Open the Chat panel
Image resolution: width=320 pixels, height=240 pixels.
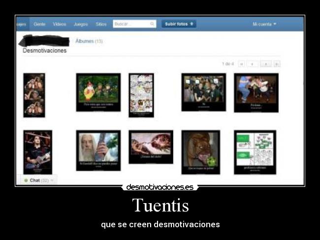39,180
